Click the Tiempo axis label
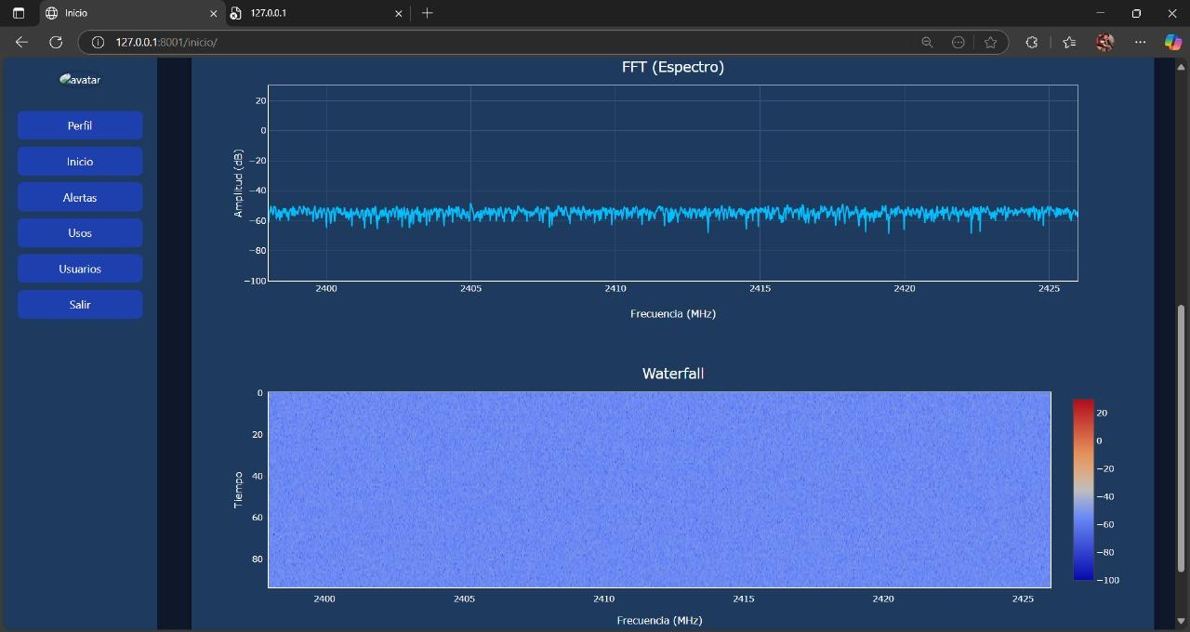 238,490
